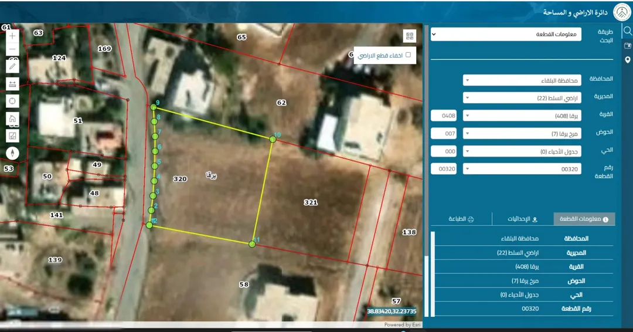
Task: Zoom in on the map
Action: point(12,36)
